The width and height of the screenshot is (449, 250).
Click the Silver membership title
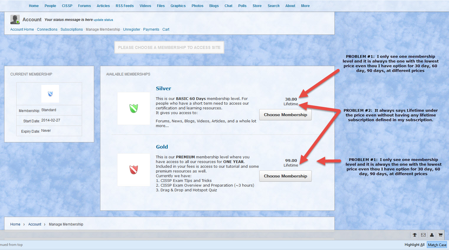click(164, 88)
